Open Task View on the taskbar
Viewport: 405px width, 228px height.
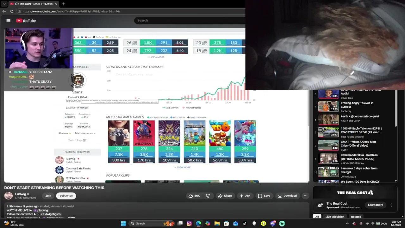click(180, 224)
